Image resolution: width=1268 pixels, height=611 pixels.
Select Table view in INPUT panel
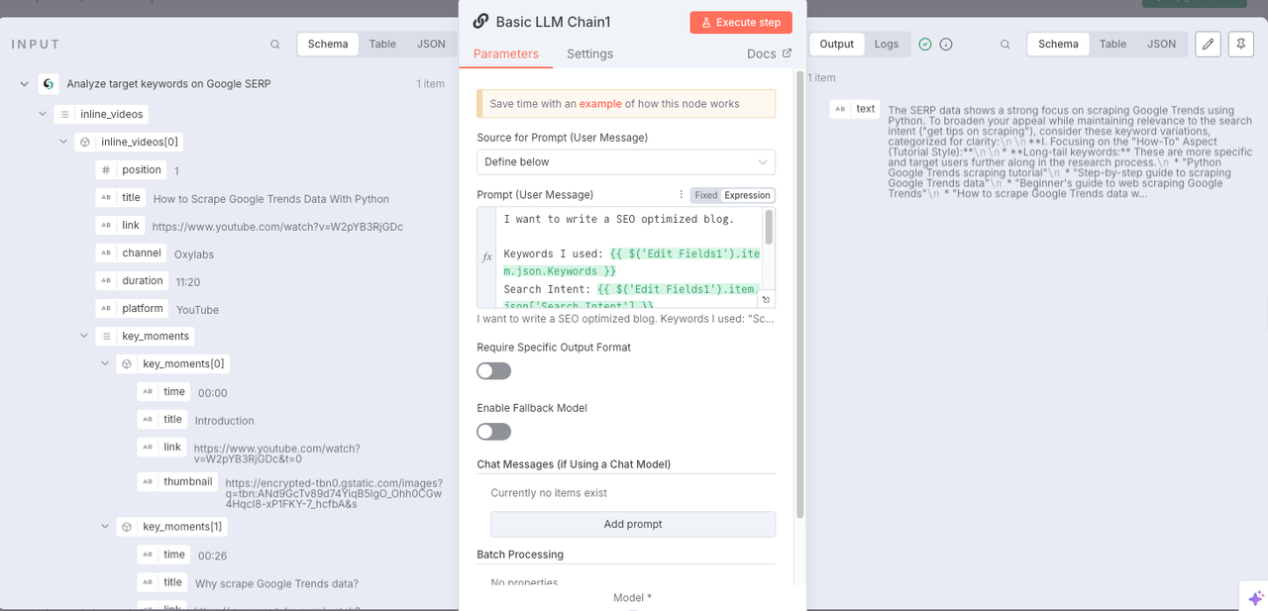click(382, 44)
